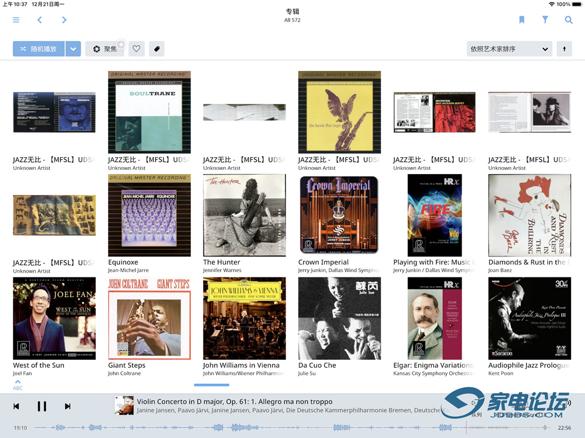
Task: Open West of the Sun album cover
Action: (x=54, y=318)
